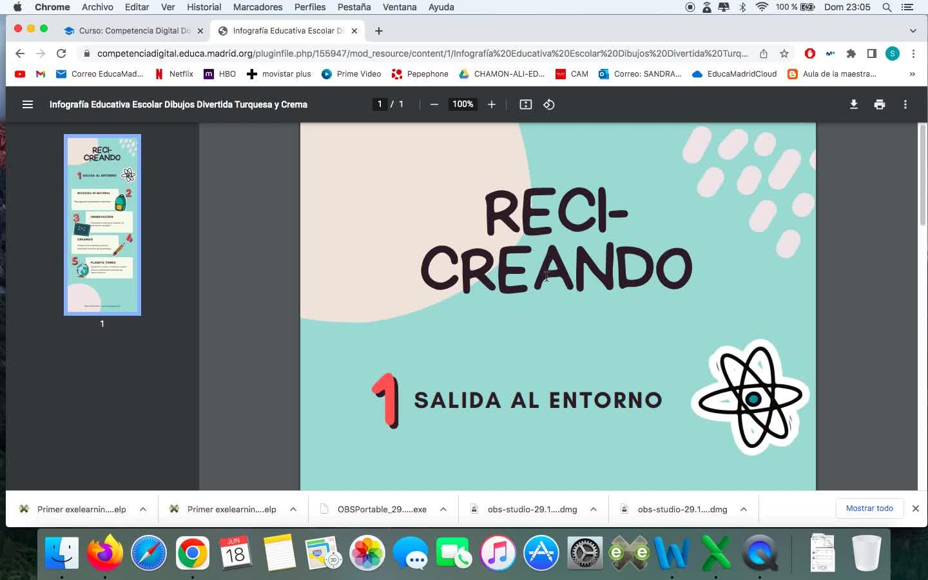928x580 pixels.
Task: Open CHAMON-ALI-ED Drive bookmark
Action: [x=501, y=74]
